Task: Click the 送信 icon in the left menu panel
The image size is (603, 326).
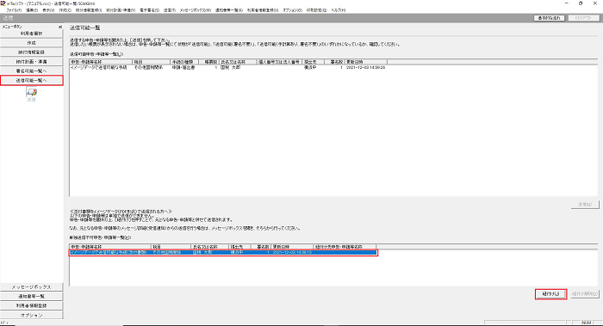Action: tap(32, 93)
